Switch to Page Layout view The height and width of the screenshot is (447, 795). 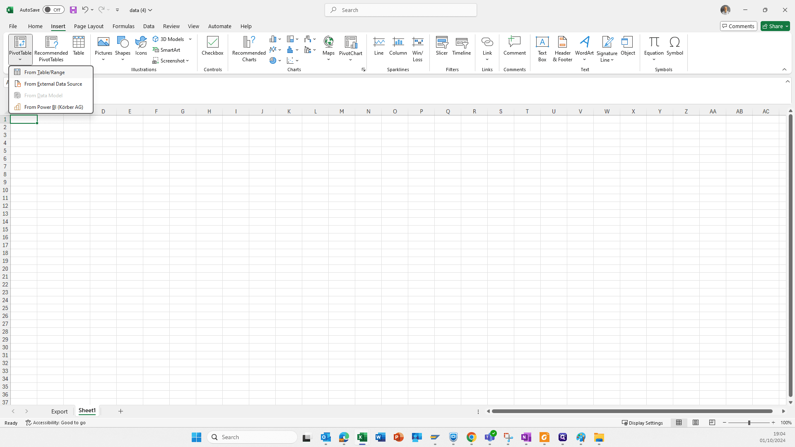695,423
